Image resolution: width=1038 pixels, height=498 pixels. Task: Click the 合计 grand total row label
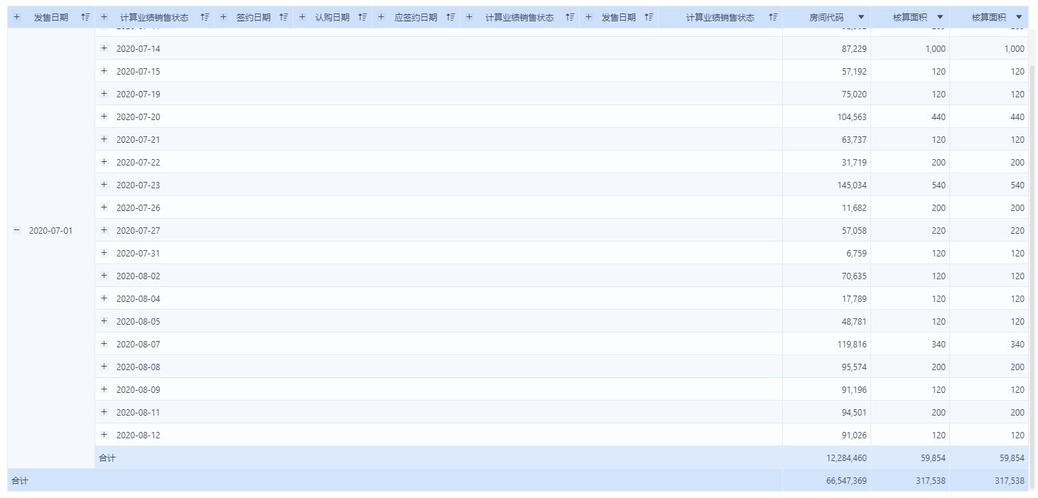20,481
